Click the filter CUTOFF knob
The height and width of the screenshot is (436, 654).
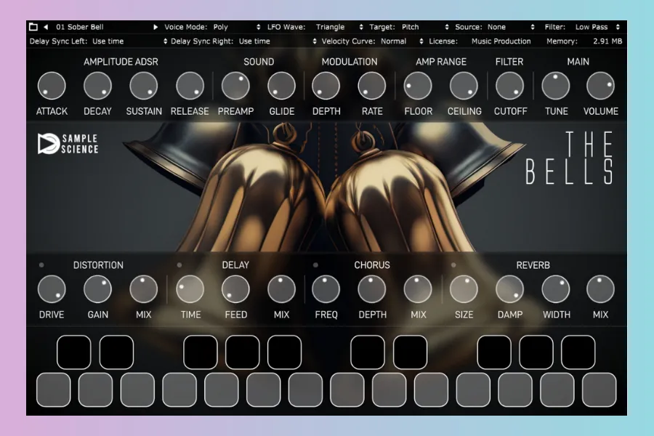coord(509,86)
